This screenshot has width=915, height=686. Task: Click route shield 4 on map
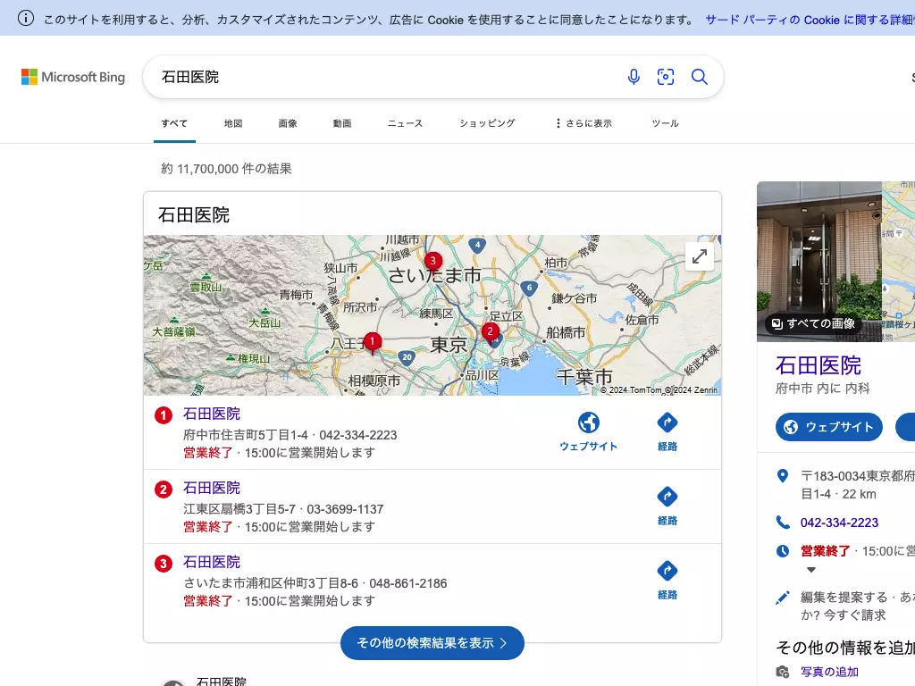click(477, 245)
